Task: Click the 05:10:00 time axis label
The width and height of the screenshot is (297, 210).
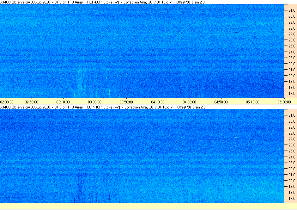Action: tap(252, 102)
